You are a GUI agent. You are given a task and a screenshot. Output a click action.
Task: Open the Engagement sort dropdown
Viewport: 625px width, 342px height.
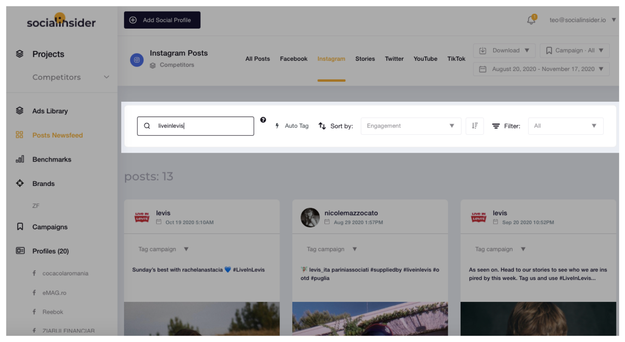(x=411, y=126)
